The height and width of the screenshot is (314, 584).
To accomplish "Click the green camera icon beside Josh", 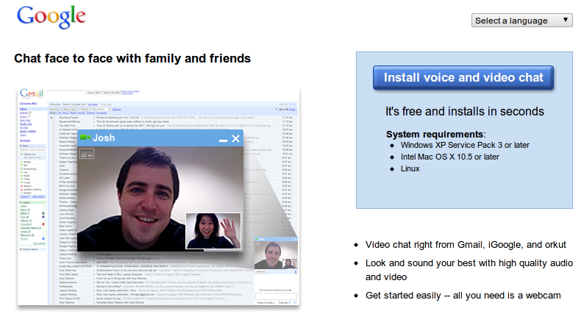I will click(85, 138).
